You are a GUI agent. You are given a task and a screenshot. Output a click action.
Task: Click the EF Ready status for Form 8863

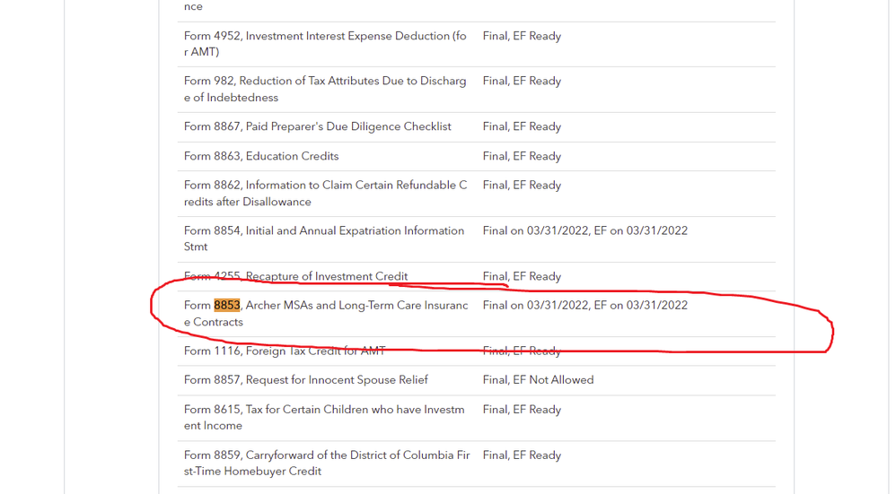pos(522,156)
